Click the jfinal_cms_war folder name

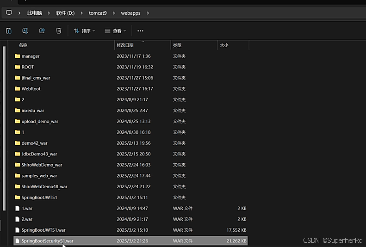(x=36, y=78)
